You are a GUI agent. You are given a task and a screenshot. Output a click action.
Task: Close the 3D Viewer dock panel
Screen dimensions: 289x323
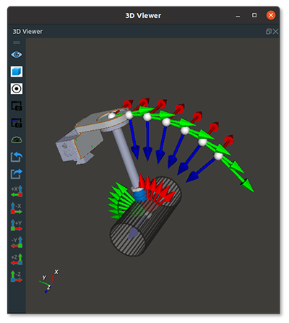click(x=276, y=31)
